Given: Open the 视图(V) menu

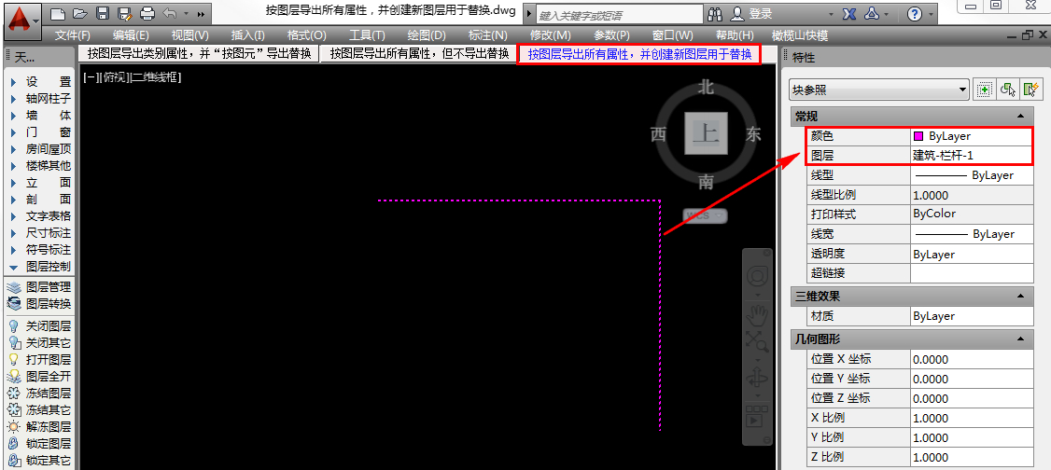Looking at the screenshot, I should (189, 35).
